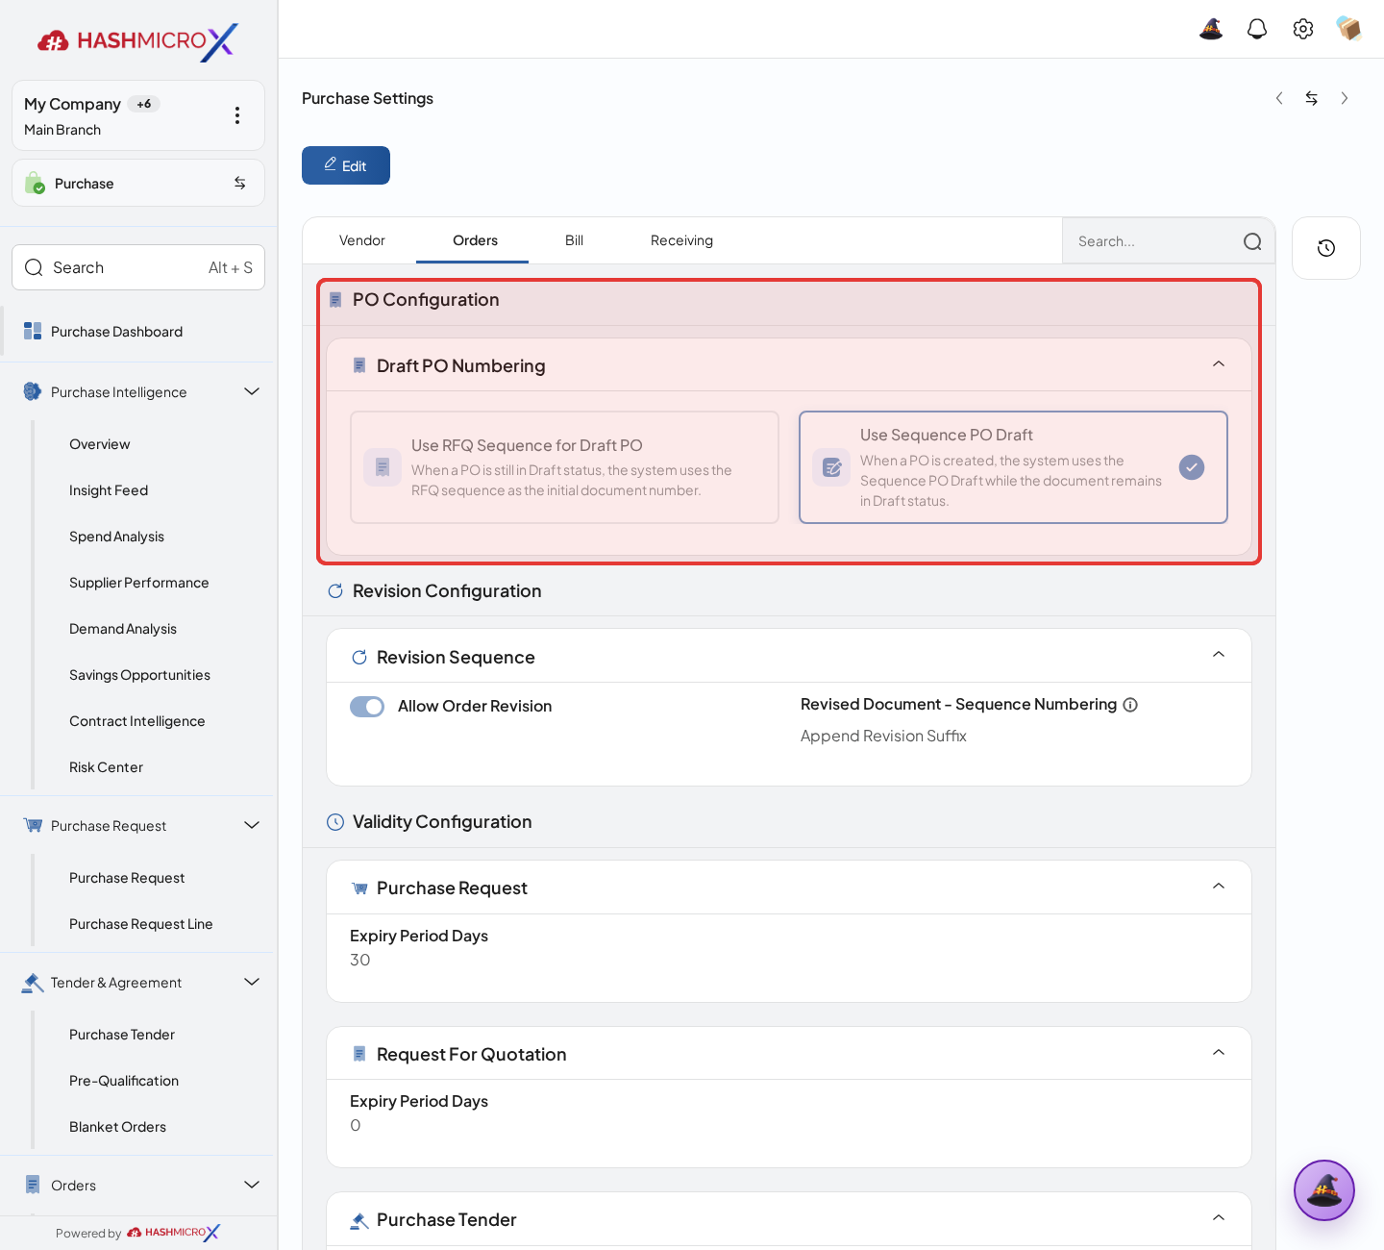Collapse the Revision Sequence section
The height and width of the screenshot is (1250, 1384).
click(x=1219, y=655)
